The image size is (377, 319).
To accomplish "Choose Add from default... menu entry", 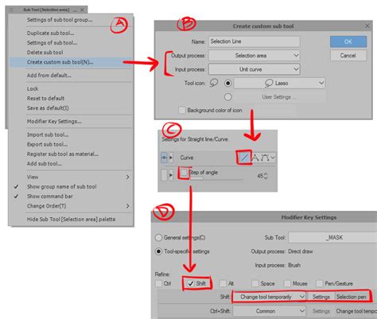I will point(71,76).
